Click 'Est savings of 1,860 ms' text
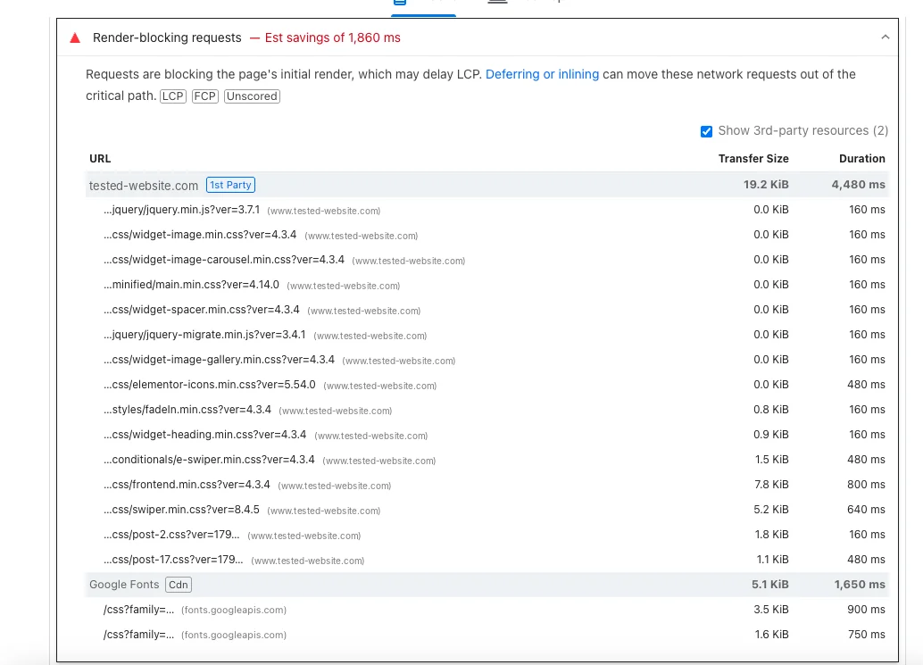The height and width of the screenshot is (665, 923). click(333, 37)
